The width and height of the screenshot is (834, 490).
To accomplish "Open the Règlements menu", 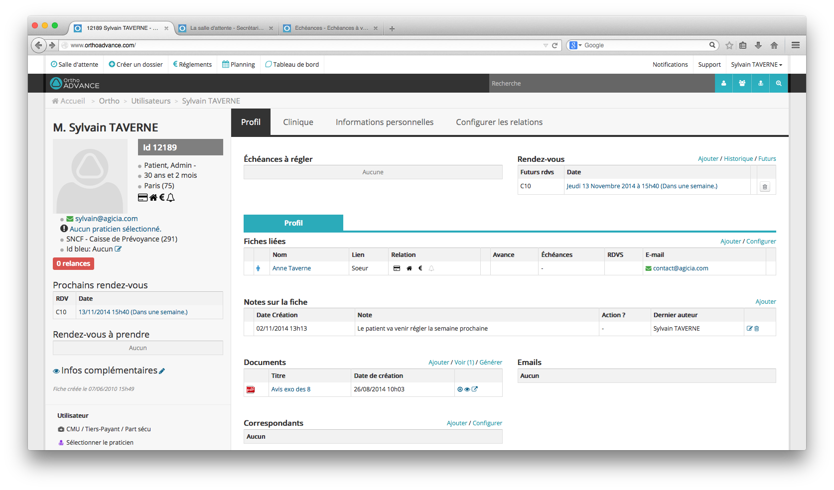I will coord(192,65).
